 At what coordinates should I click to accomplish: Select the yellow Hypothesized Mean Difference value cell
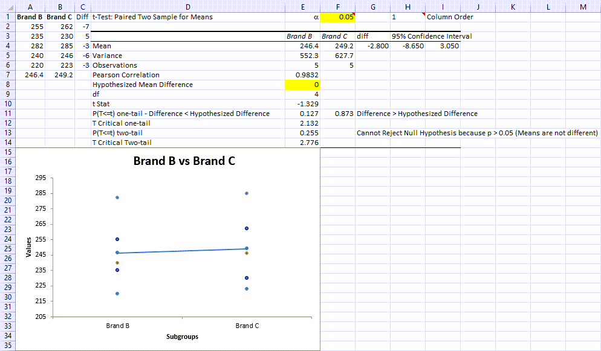tap(302, 85)
